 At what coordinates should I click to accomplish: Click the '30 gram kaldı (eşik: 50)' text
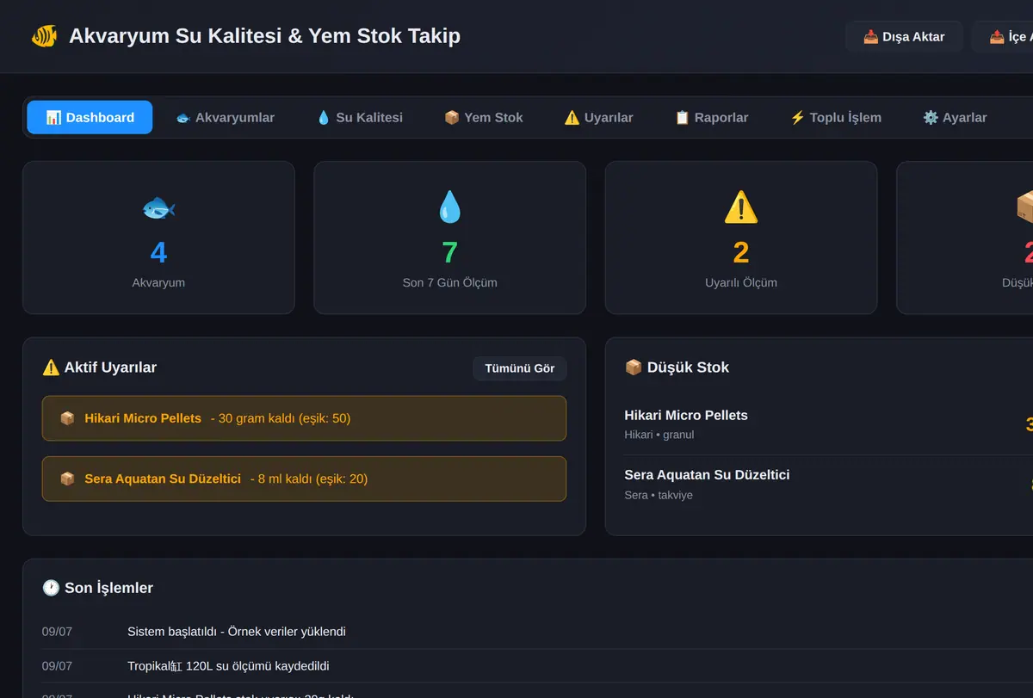284,418
